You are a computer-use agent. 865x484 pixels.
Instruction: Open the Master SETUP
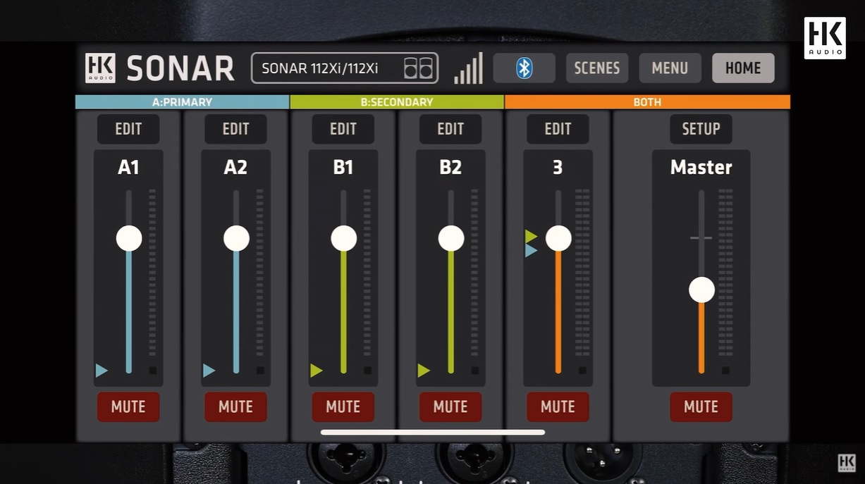701,129
